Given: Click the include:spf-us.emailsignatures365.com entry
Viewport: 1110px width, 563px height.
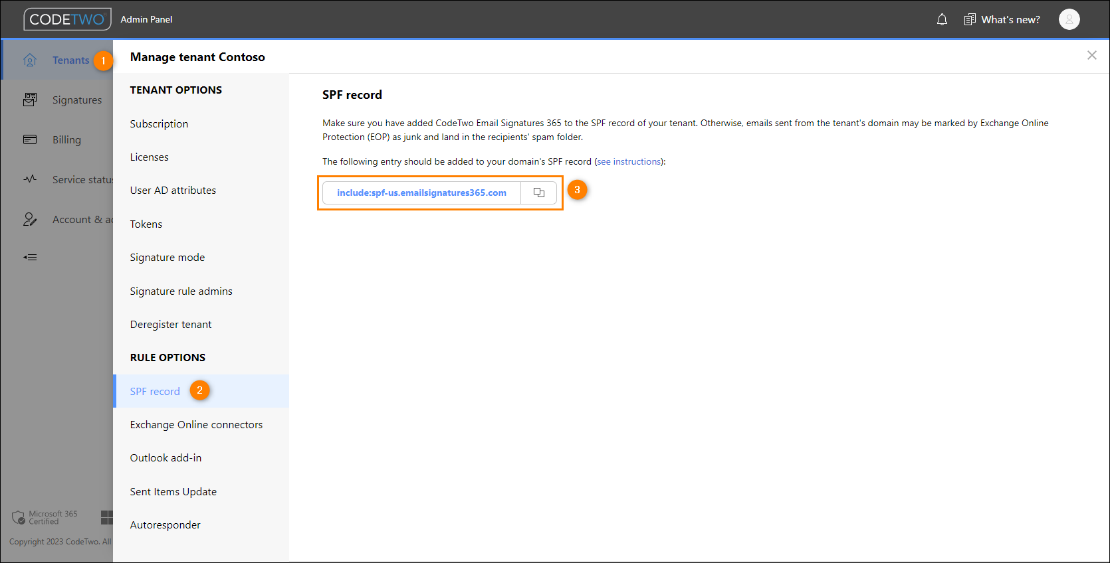Looking at the screenshot, I should click(421, 193).
